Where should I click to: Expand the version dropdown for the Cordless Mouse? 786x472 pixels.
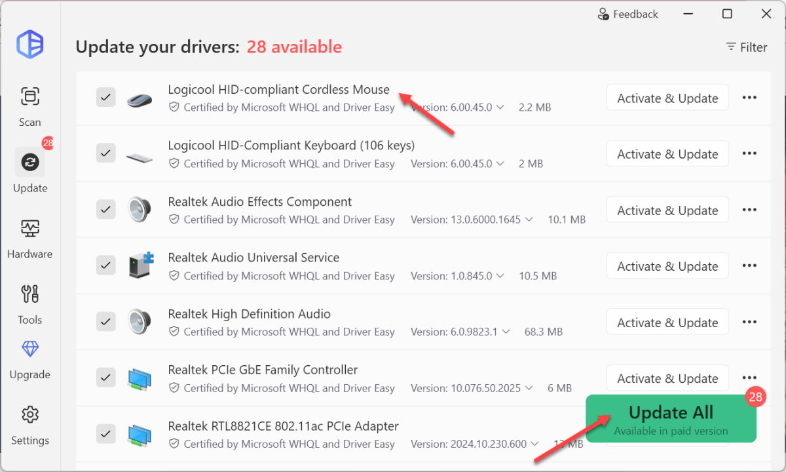pyautogui.click(x=500, y=107)
